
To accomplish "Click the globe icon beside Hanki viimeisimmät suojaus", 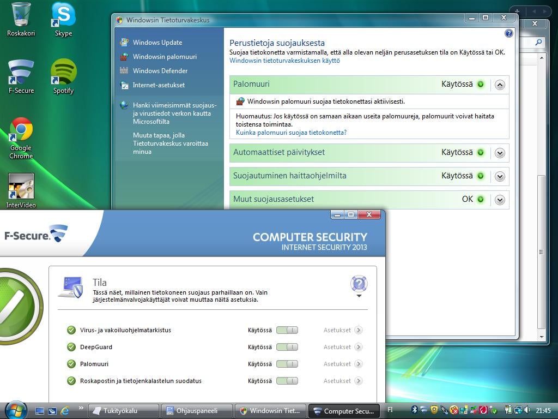I will 124,105.
